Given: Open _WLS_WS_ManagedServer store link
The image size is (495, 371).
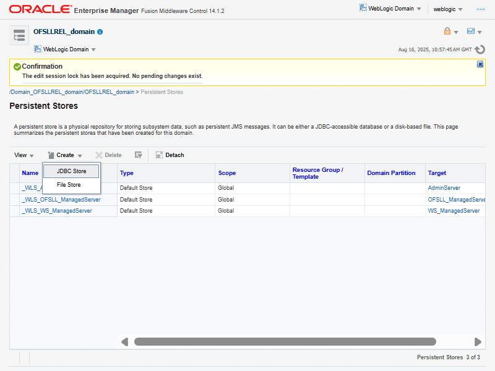Looking at the screenshot, I should [56, 211].
